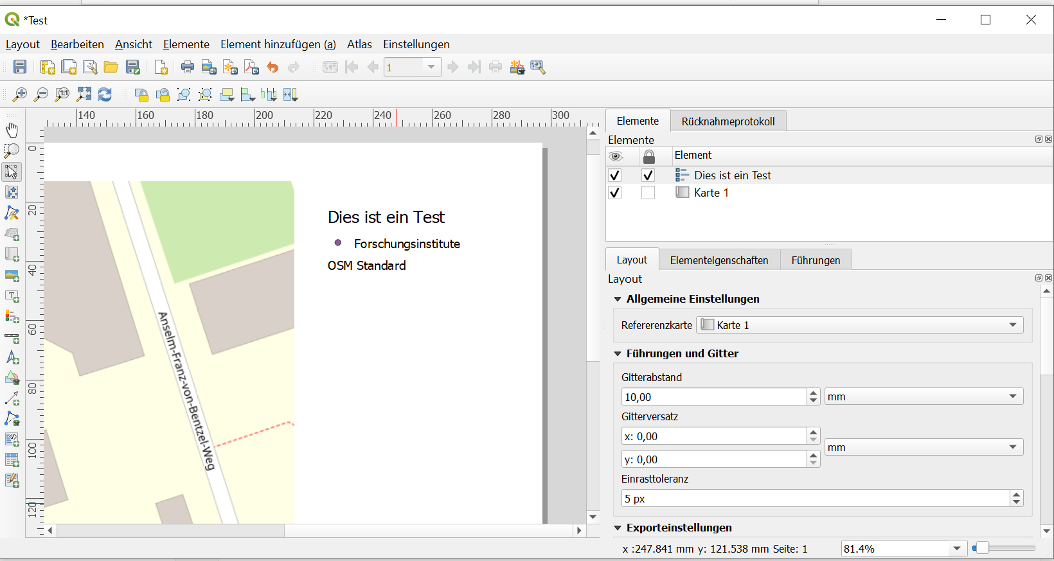Viewport: 1054px width, 561px height.
Task: Select the Add Scale Bar tool
Action: coord(12,337)
